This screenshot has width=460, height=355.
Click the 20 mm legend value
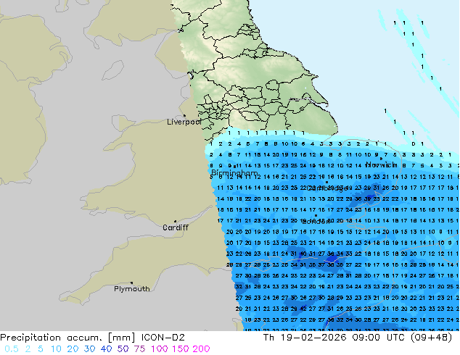[73, 349]
